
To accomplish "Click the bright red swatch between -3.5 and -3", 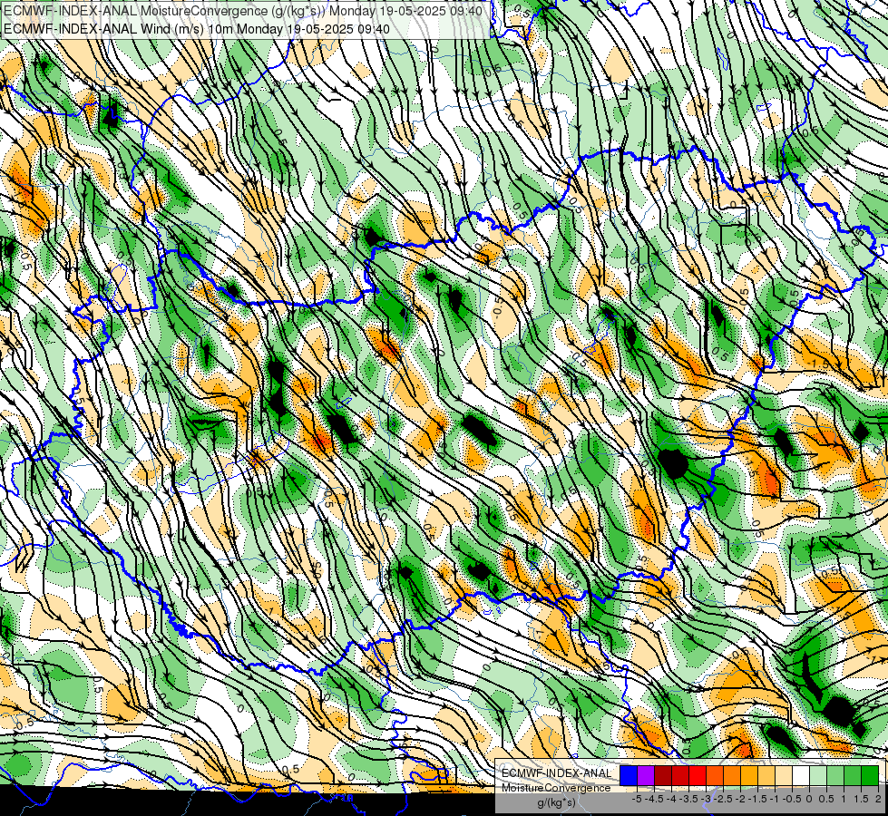I will pos(698,776).
